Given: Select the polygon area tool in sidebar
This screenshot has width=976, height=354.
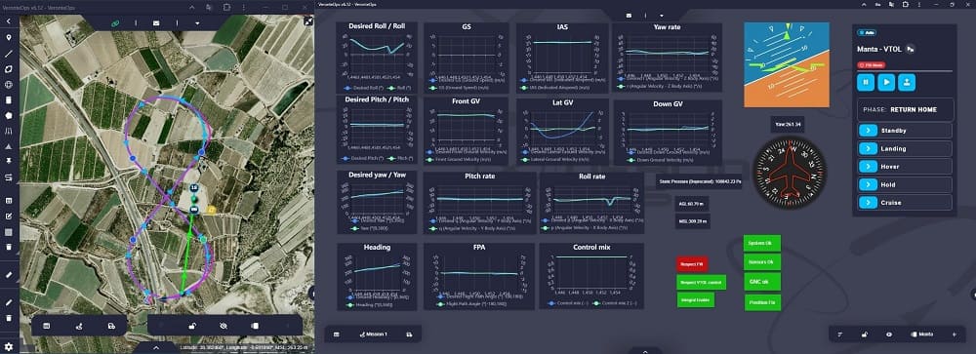Looking at the screenshot, I should [9, 69].
